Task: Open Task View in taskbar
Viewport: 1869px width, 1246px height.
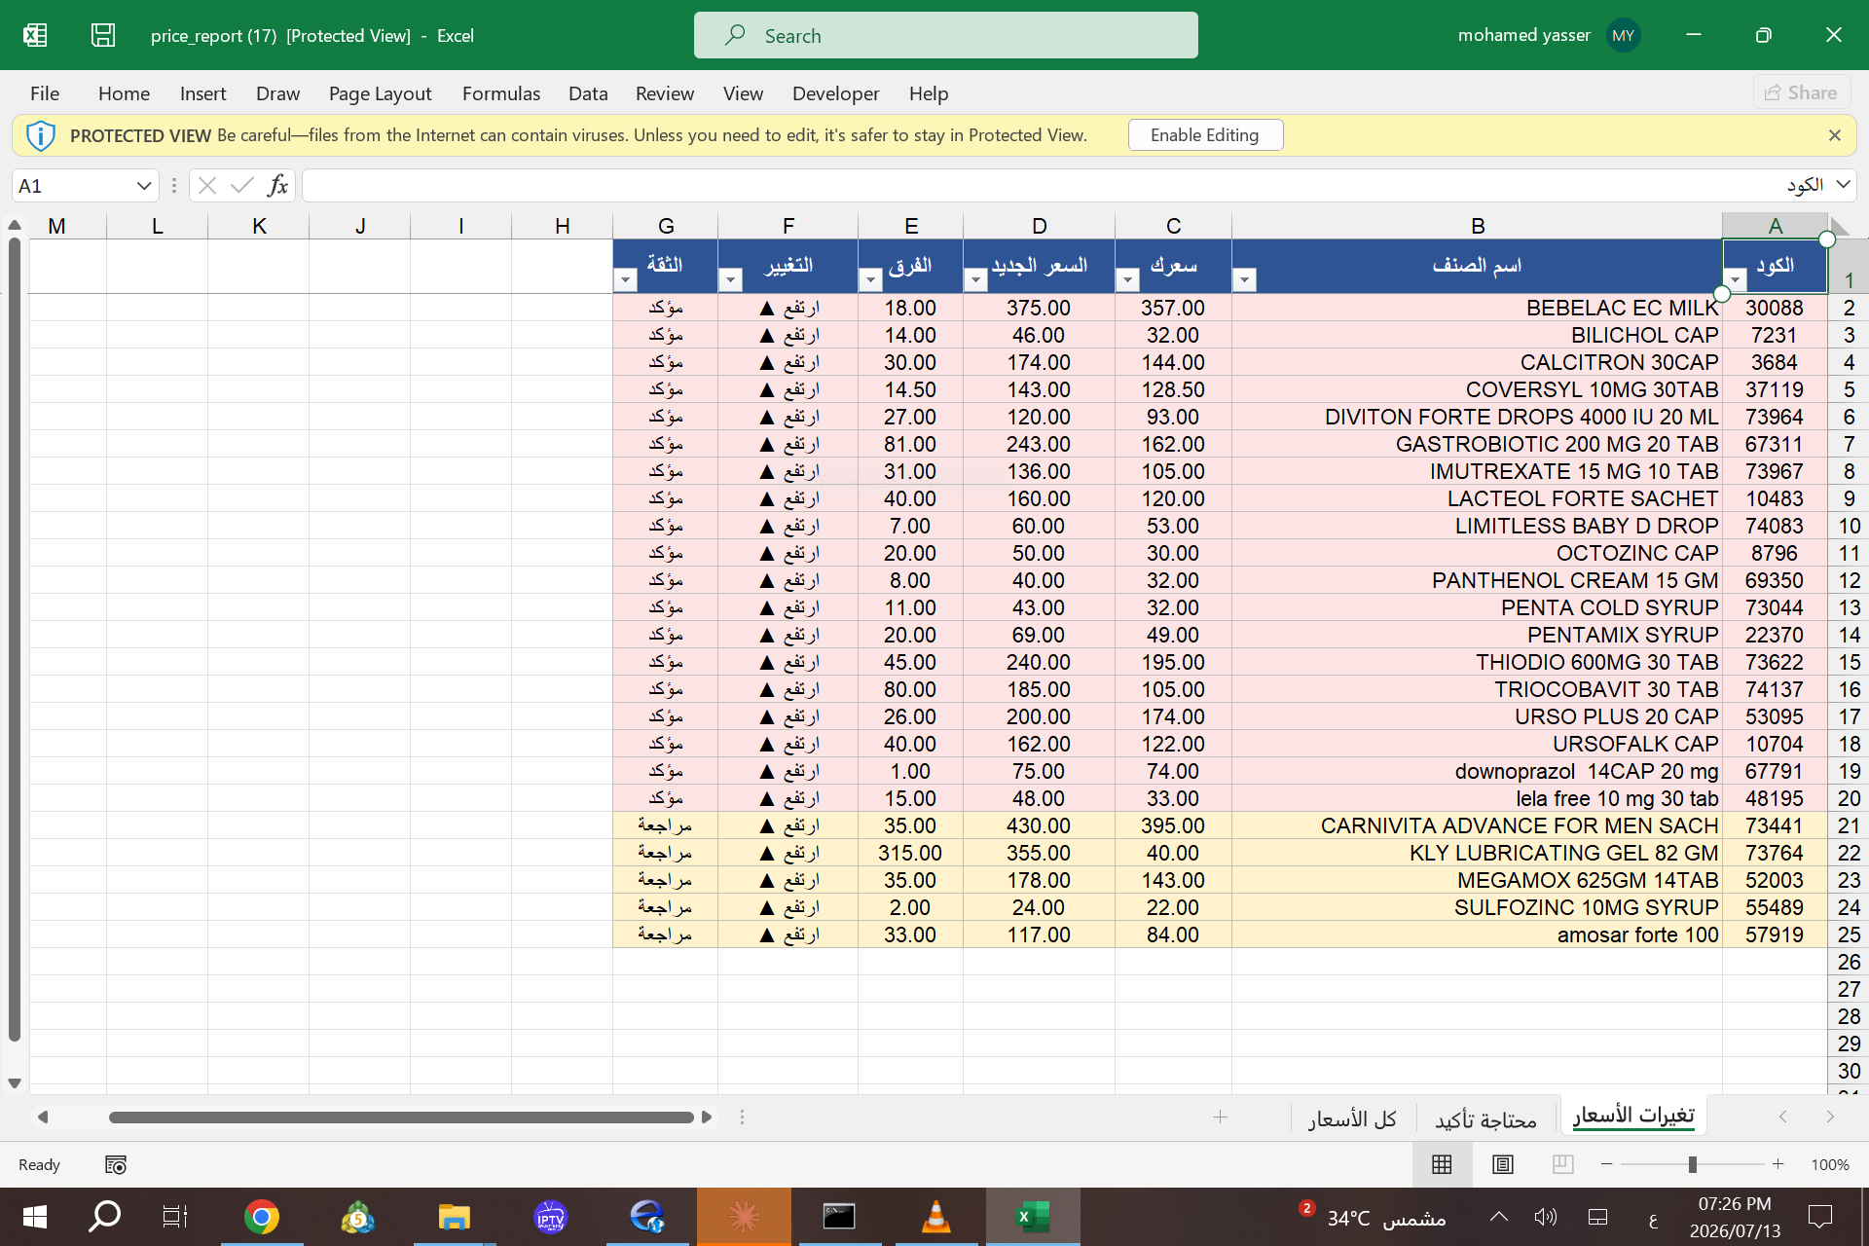Action: click(x=175, y=1217)
